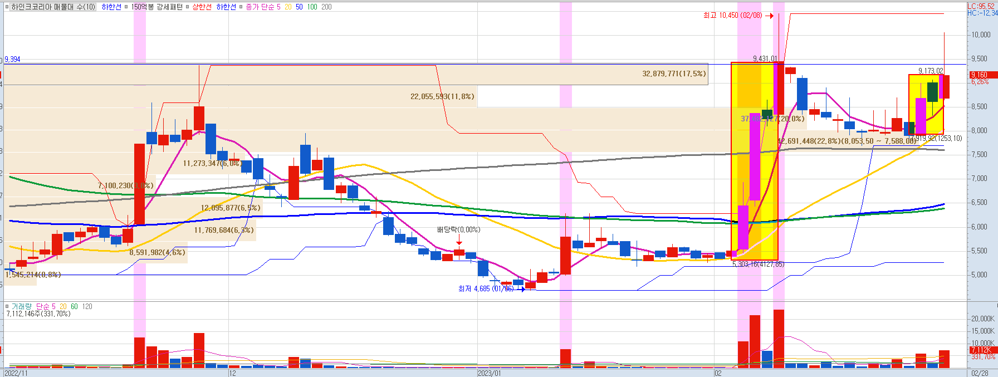
Task: Click the 9,431.01 pattern box label
Action: tap(765, 58)
